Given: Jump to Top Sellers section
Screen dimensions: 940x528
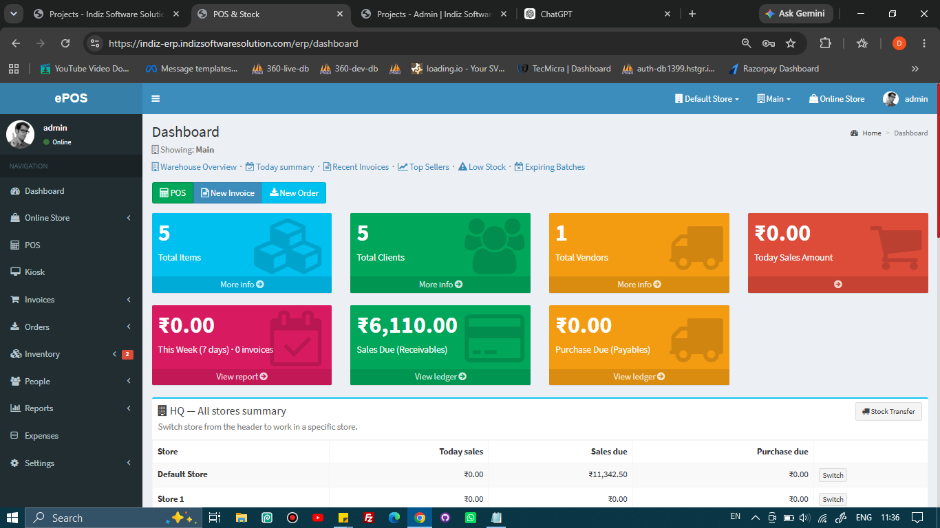Looking at the screenshot, I should click(424, 167).
